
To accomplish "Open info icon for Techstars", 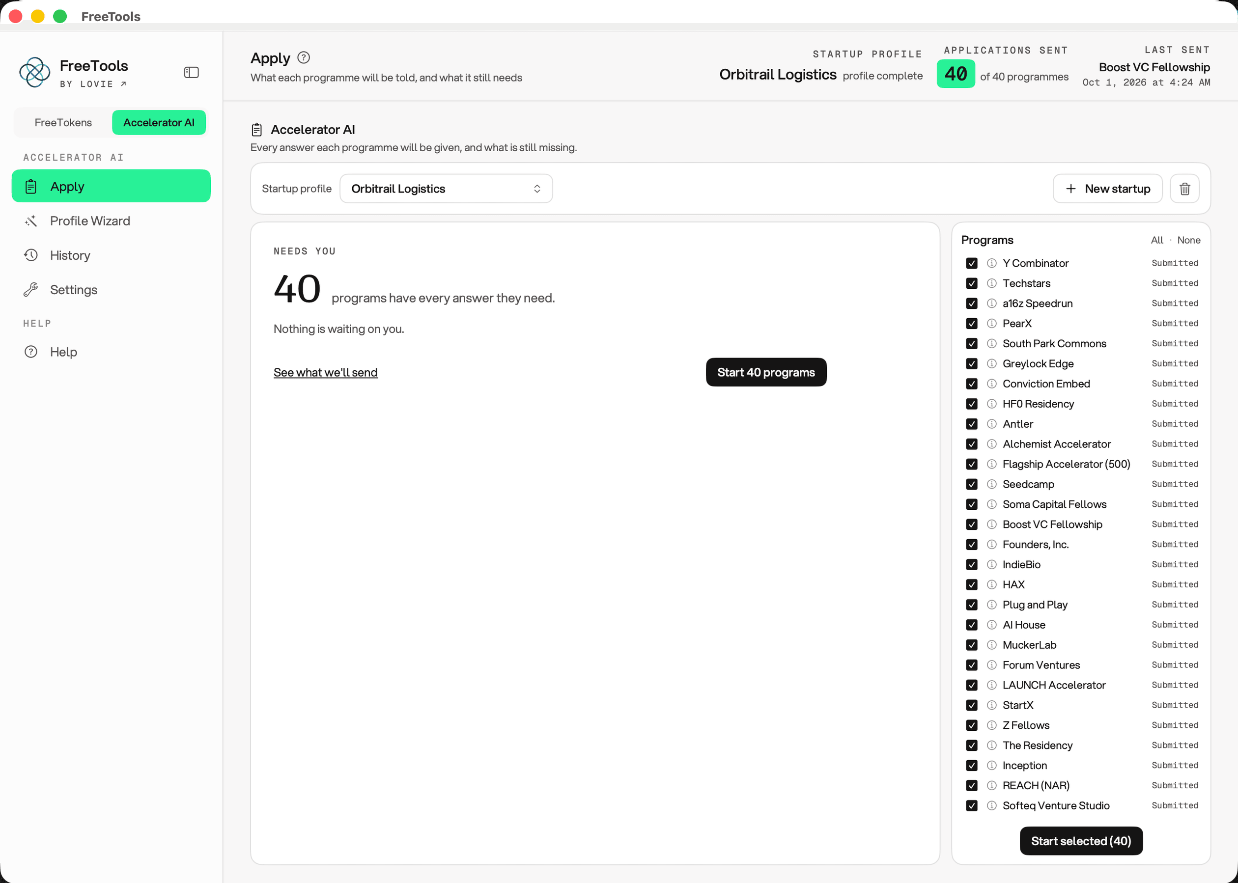I will (991, 283).
